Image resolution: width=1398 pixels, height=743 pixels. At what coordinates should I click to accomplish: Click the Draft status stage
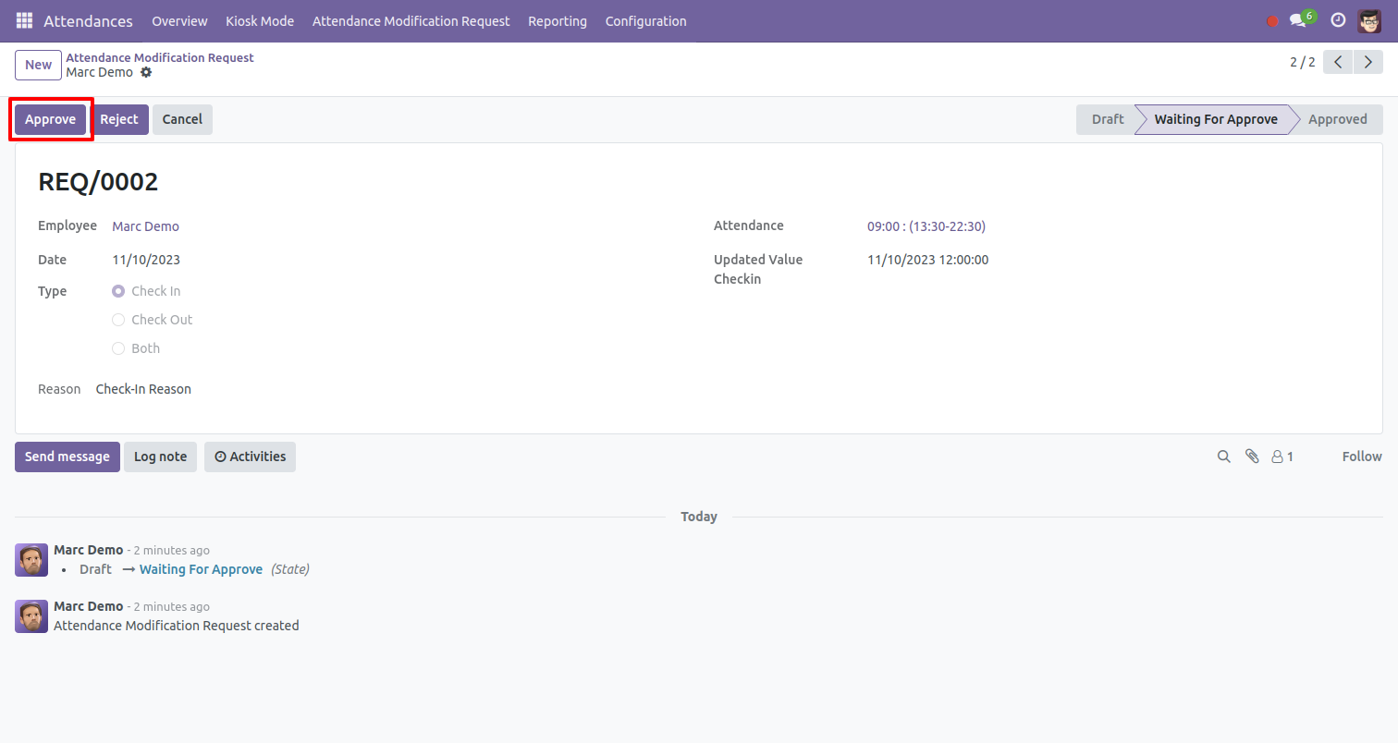coord(1107,119)
